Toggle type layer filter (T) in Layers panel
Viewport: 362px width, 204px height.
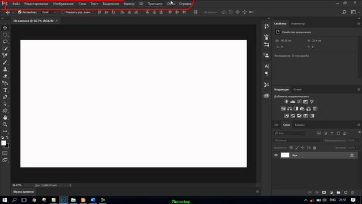click(x=332, y=133)
